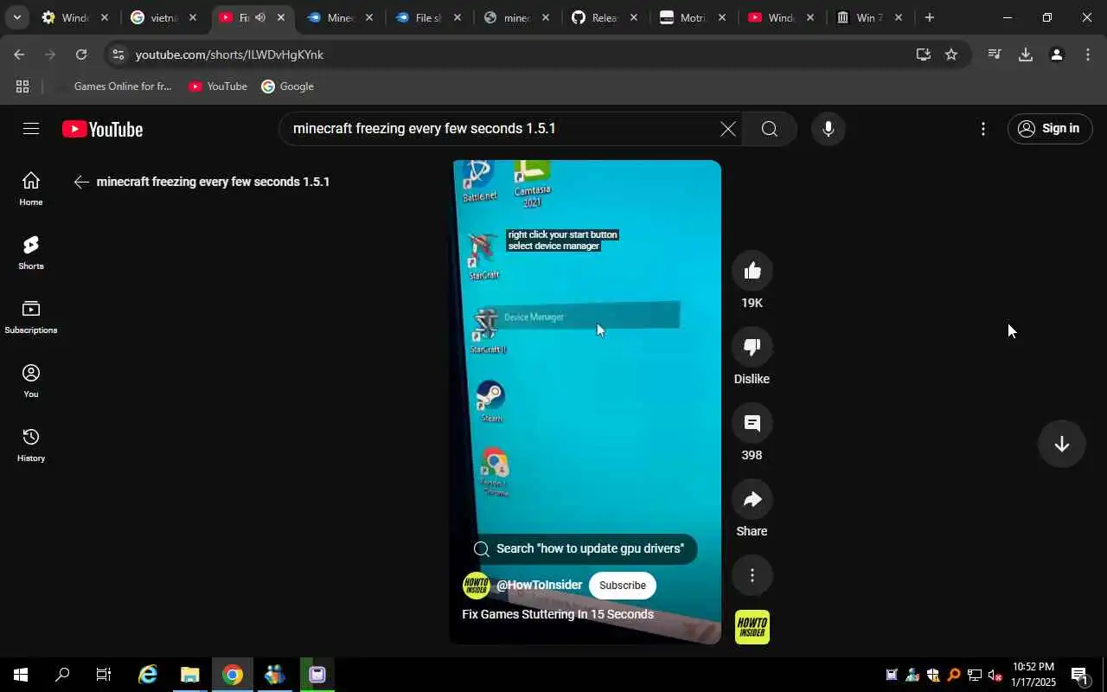Open the HowToInsider sound thumbnail
Viewport: 1107px width, 692px height.
tap(752, 627)
